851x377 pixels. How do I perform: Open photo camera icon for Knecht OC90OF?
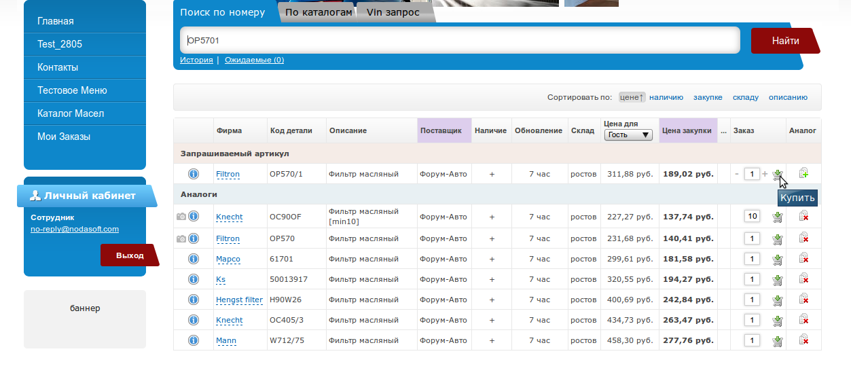181,217
